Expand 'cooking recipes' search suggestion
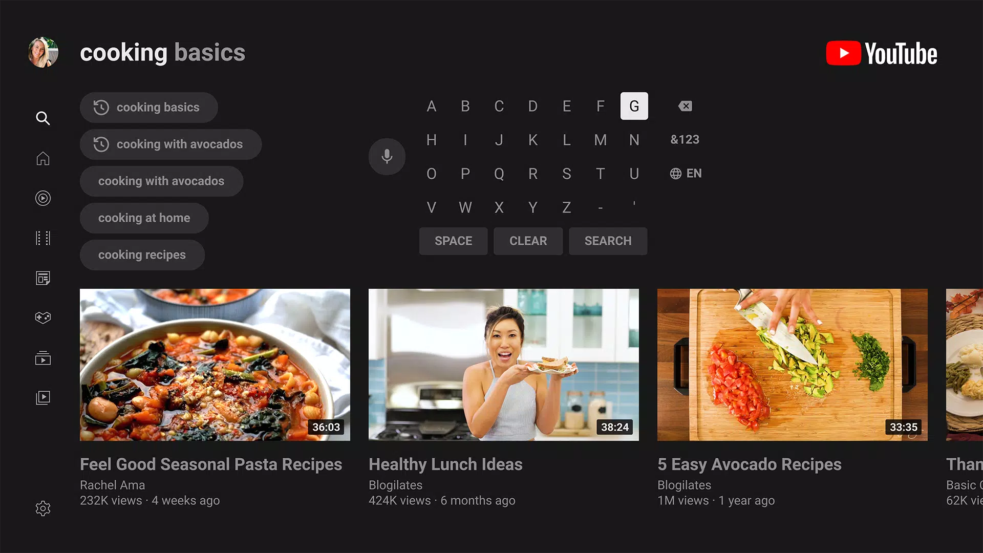 (142, 254)
